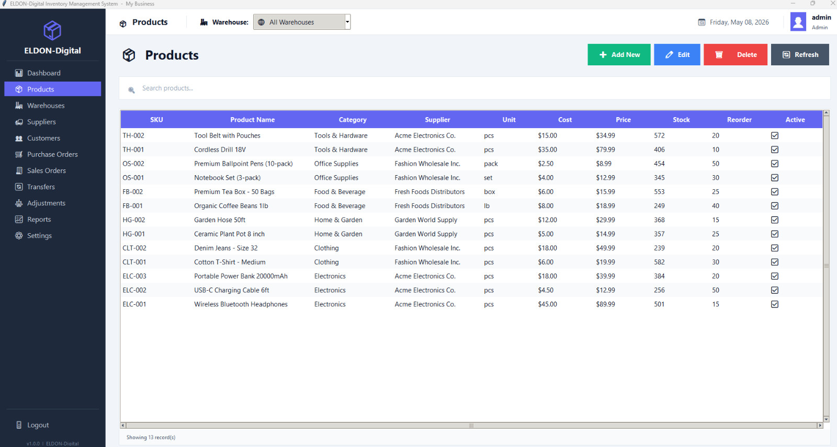The image size is (837, 447).
Task: Toggle Active checkbox for Cotton T-Shirt - Medium
Action: [x=775, y=262]
